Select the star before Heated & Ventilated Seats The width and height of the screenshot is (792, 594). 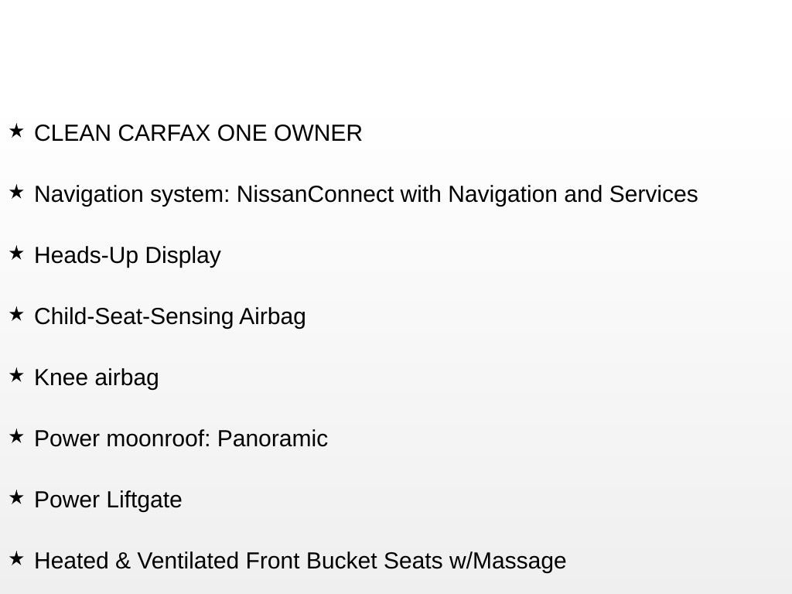pos(17,558)
